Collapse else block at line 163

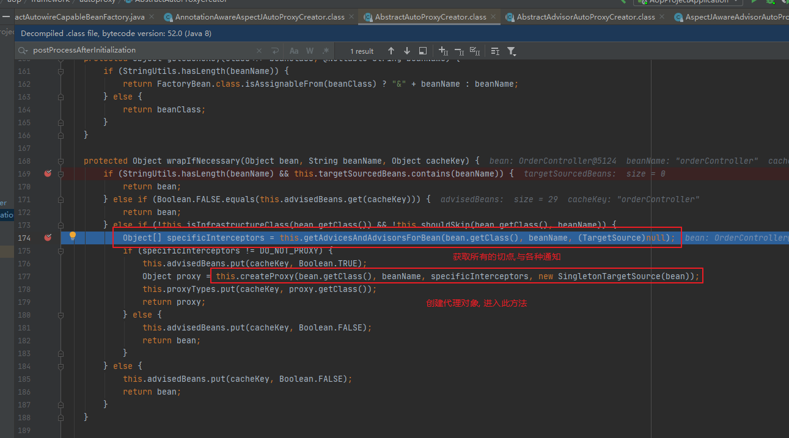[x=61, y=97]
